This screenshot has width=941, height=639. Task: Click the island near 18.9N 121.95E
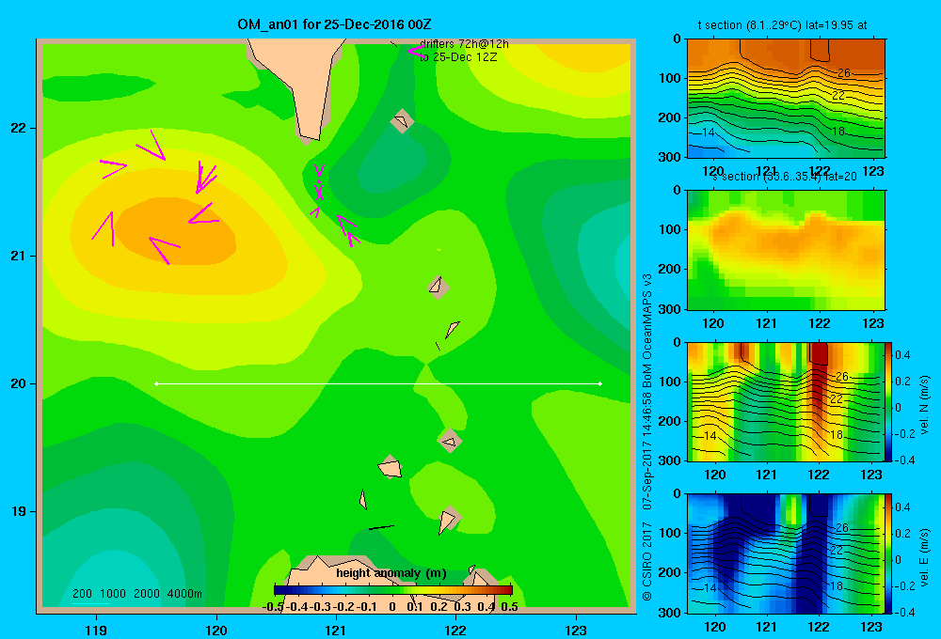coord(448,519)
